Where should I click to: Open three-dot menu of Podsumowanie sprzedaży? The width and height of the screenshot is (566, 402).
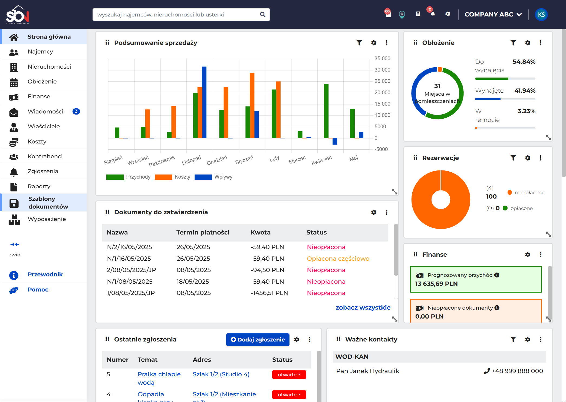click(386, 43)
